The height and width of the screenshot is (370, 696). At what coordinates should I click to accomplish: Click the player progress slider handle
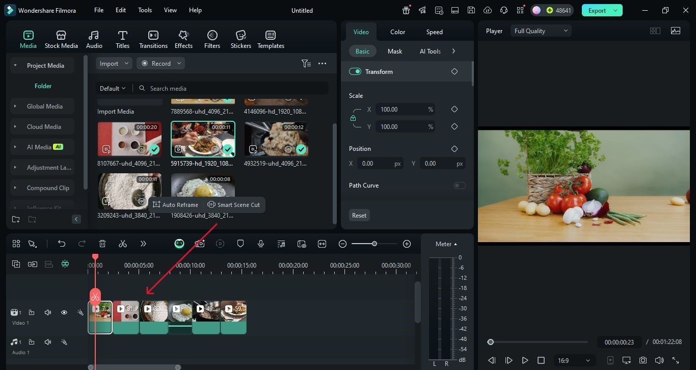tap(491, 342)
